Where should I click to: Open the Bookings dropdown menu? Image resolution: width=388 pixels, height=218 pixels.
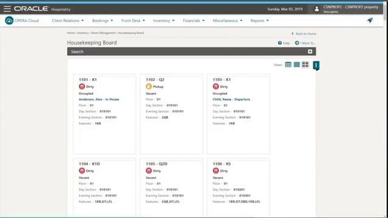click(x=102, y=21)
